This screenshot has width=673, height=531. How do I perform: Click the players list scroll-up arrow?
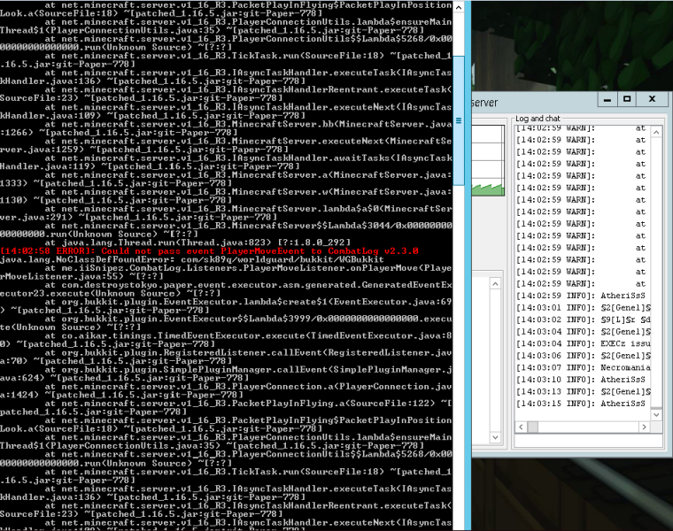pyautogui.click(x=495, y=284)
